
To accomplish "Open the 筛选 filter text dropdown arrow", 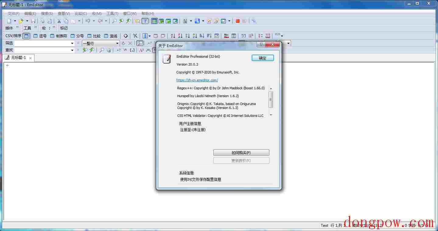I will [x=72, y=43].
